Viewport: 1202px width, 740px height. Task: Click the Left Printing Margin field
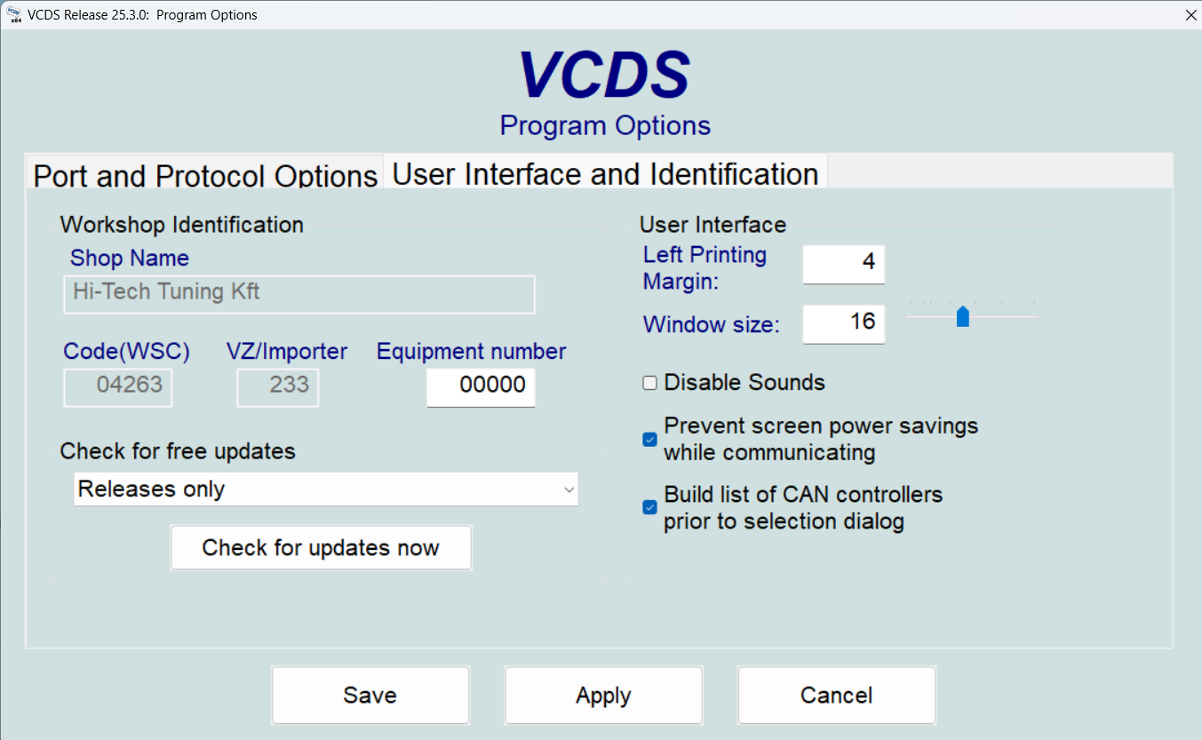coord(844,264)
